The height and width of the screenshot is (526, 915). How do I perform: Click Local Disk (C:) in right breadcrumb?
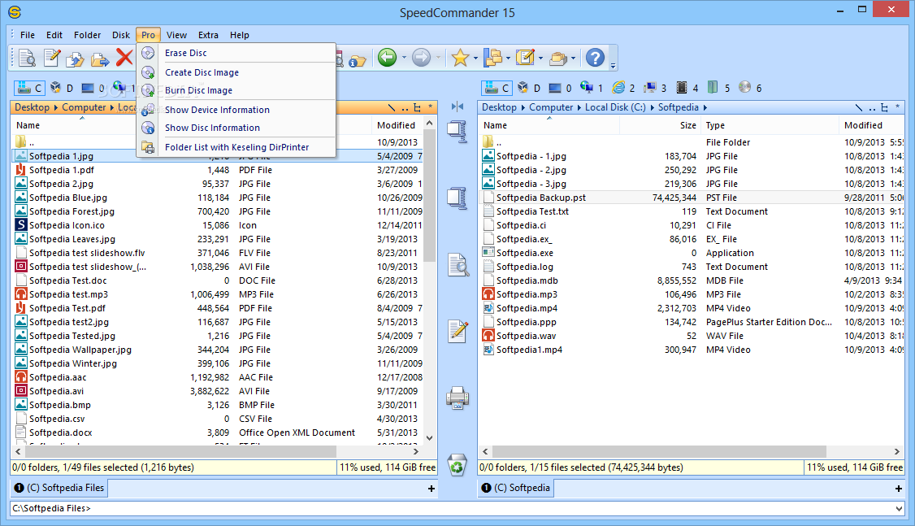pos(616,107)
